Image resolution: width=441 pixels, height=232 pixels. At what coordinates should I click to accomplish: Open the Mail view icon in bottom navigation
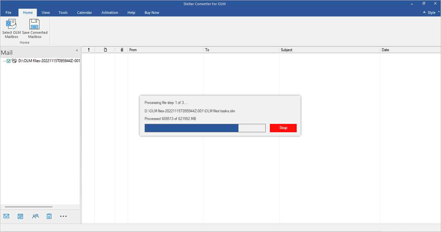(6, 216)
